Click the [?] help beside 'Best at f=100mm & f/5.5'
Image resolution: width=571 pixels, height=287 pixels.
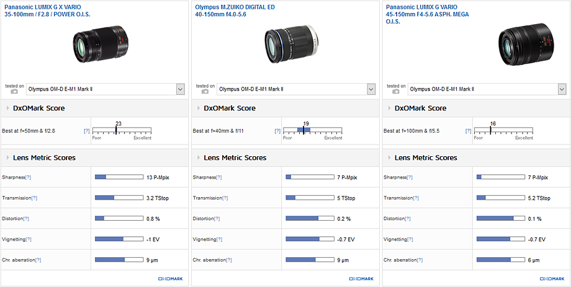pos(469,131)
